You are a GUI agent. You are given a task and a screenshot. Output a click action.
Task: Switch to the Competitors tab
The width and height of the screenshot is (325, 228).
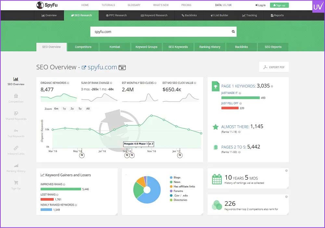click(x=83, y=47)
